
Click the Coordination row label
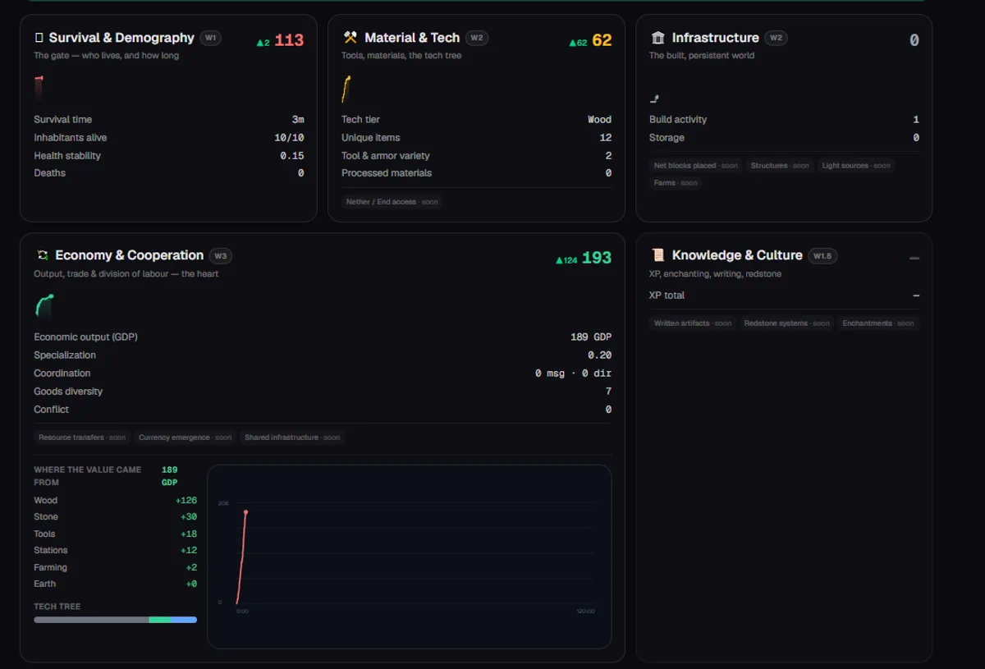(x=62, y=373)
